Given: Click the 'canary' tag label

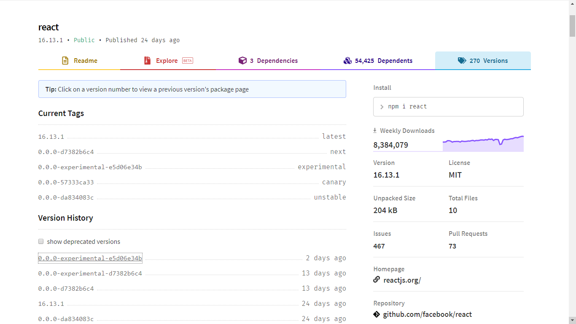Looking at the screenshot, I should click(x=334, y=182).
